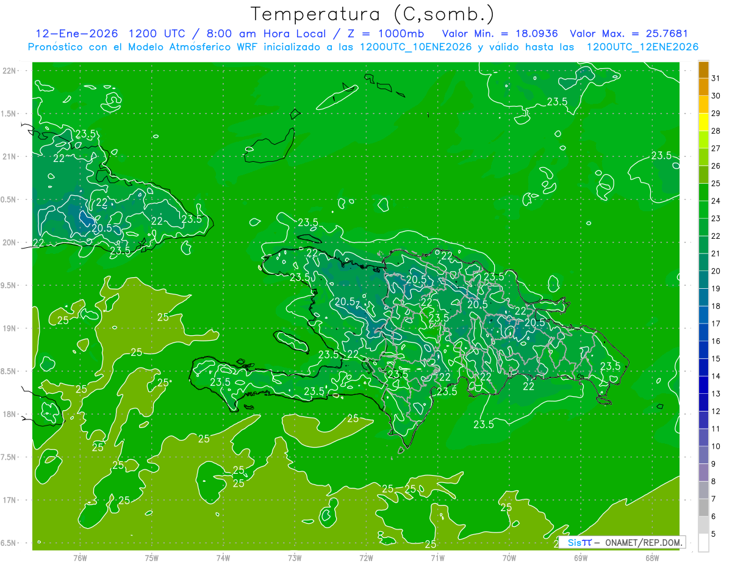Click the 21N latitude axis label

(10, 156)
